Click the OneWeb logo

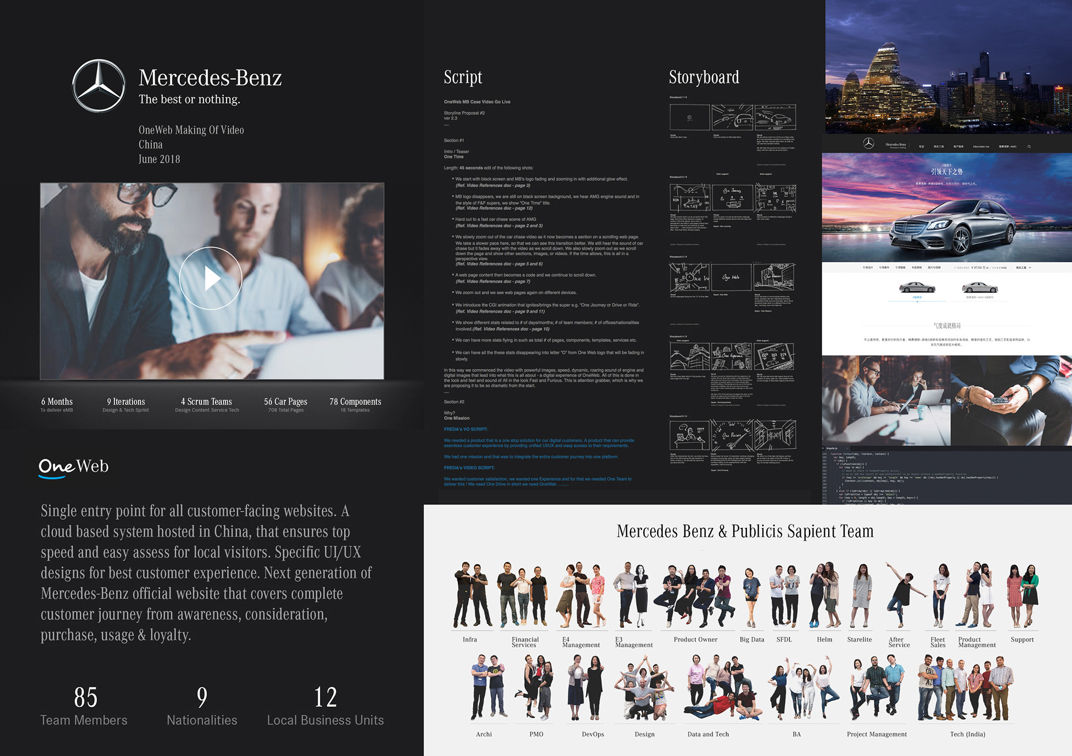pos(74,467)
